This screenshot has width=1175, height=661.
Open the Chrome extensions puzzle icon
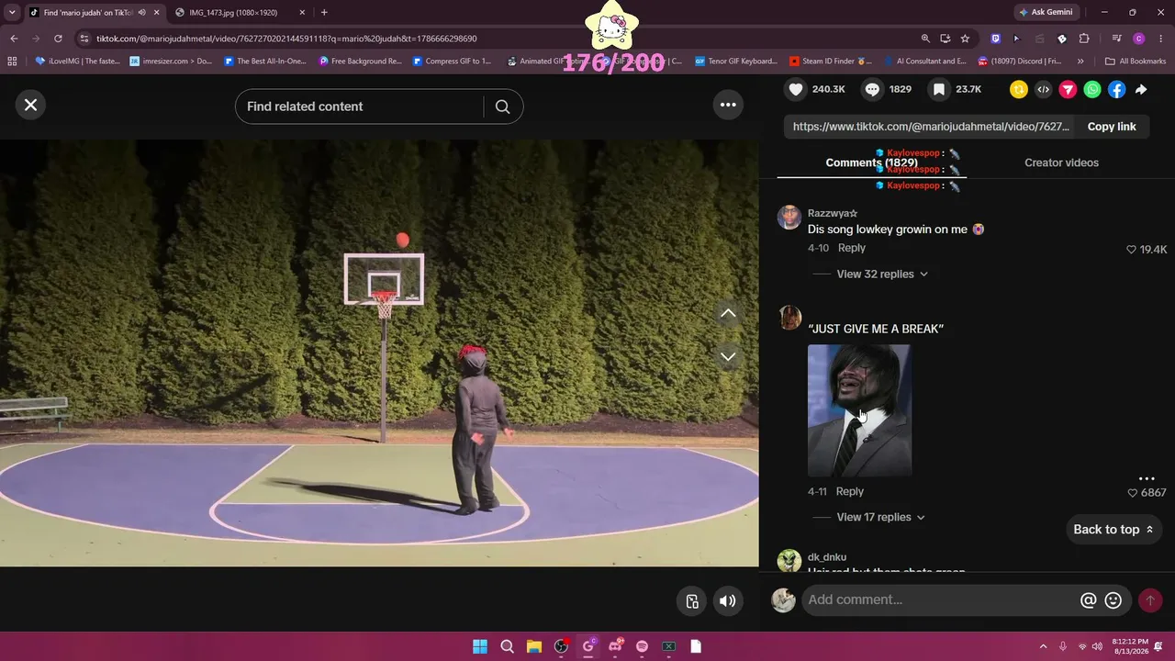click(1084, 39)
